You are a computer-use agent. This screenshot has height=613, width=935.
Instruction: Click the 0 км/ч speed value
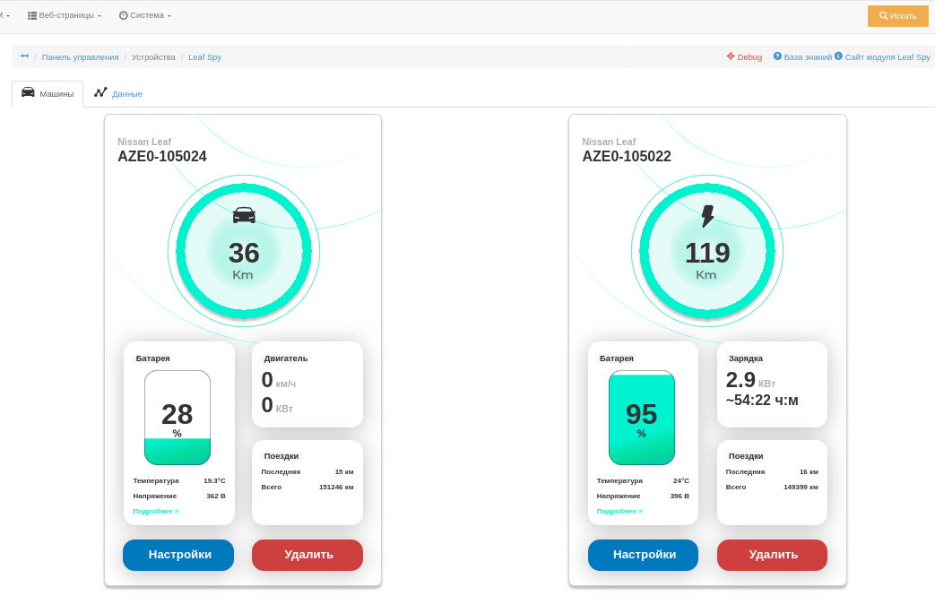279,381
